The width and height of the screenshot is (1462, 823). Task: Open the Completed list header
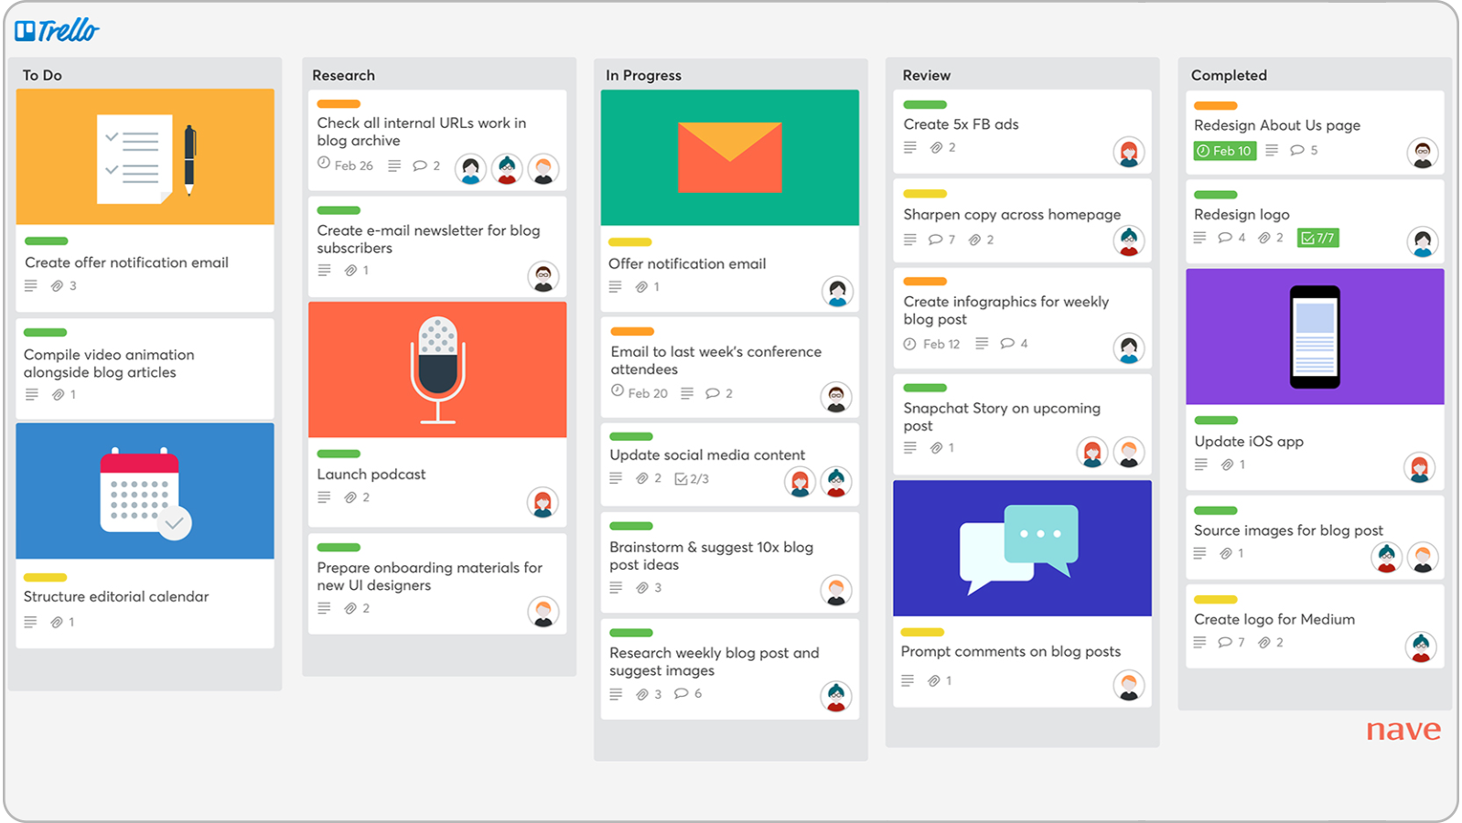[1229, 75]
